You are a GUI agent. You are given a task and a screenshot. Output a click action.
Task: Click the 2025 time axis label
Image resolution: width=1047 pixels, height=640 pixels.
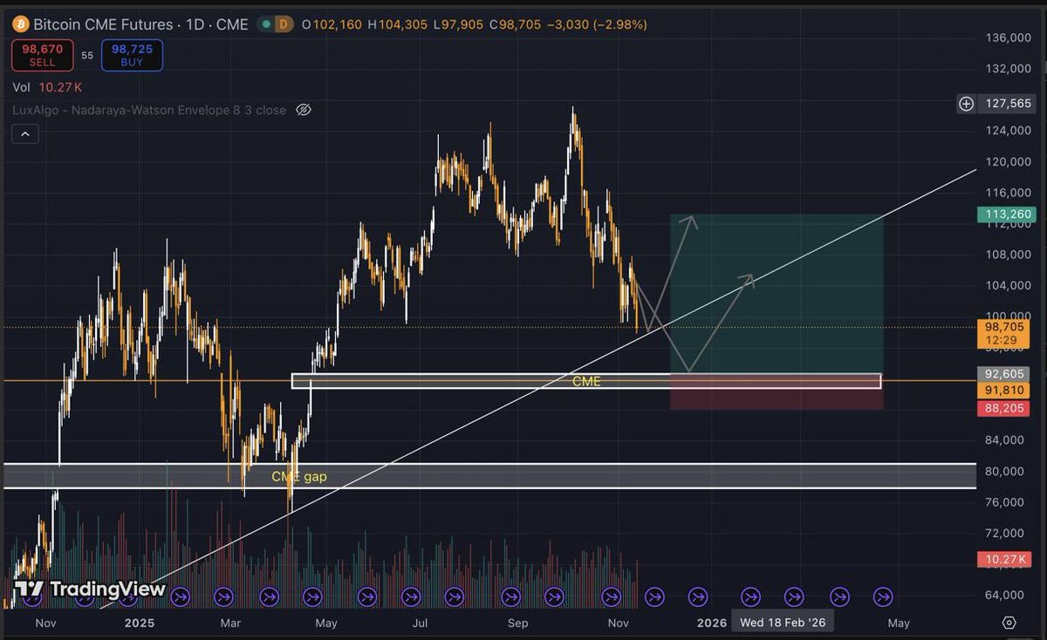[x=139, y=623]
